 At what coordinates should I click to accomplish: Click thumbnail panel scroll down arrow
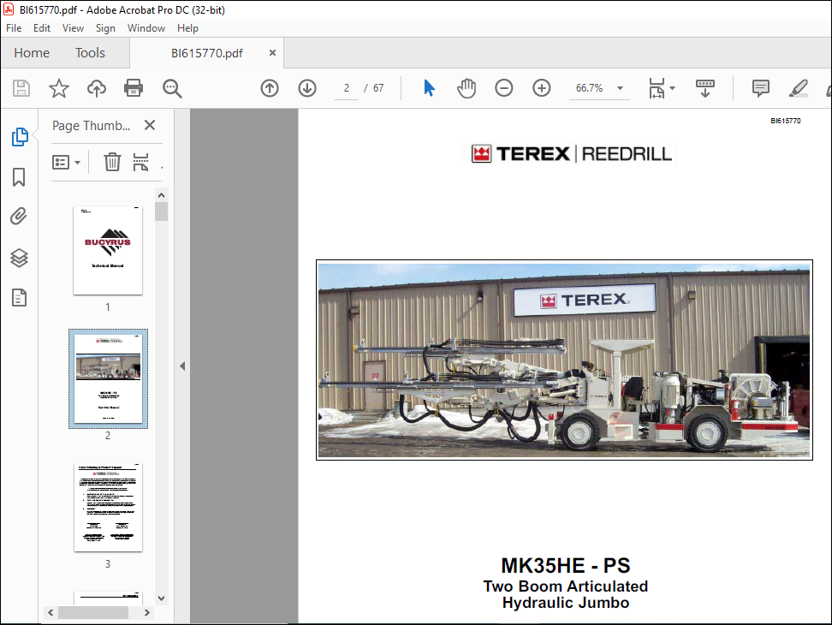pyautogui.click(x=161, y=598)
